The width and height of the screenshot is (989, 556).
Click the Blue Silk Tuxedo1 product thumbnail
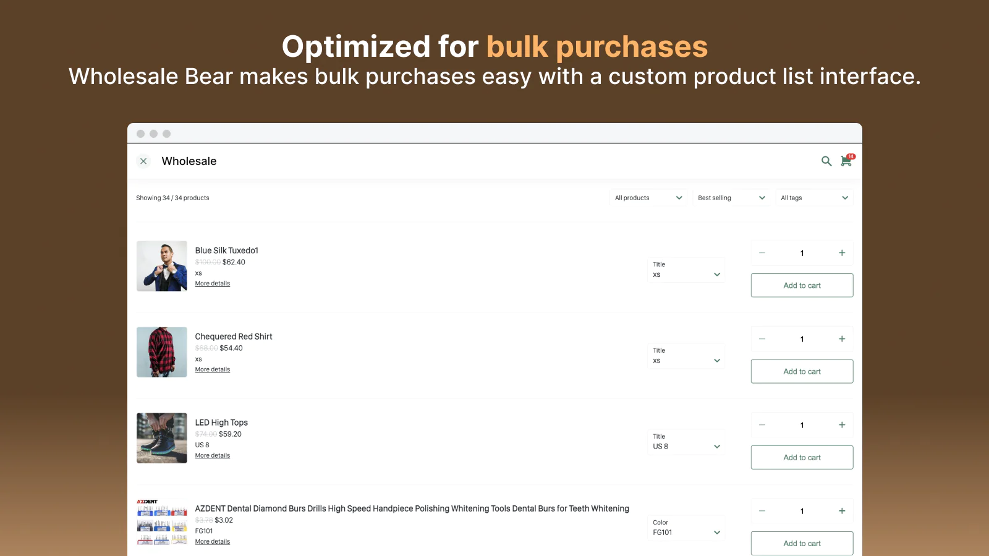pyautogui.click(x=162, y=266)
